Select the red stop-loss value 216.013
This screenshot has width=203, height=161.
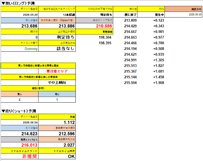(20, 145)
